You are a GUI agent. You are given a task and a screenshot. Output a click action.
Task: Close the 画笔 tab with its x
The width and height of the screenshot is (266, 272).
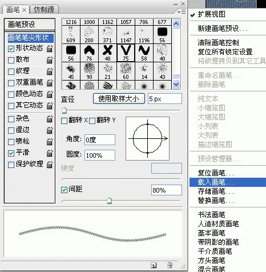point(24,10)
